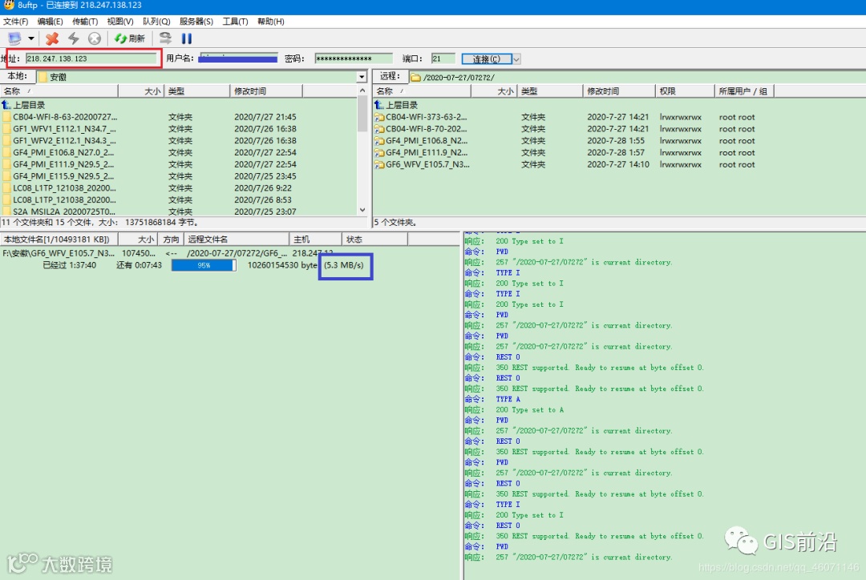
Task: Select local folder CB04-WFI-8-63-20200727
Action: tap(178, 117)
